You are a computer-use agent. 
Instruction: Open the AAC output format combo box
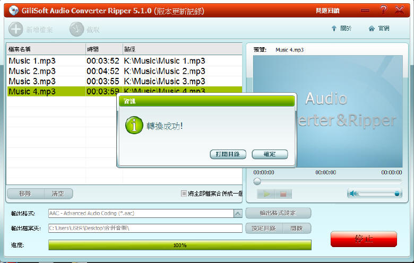[x=141, y=213]
